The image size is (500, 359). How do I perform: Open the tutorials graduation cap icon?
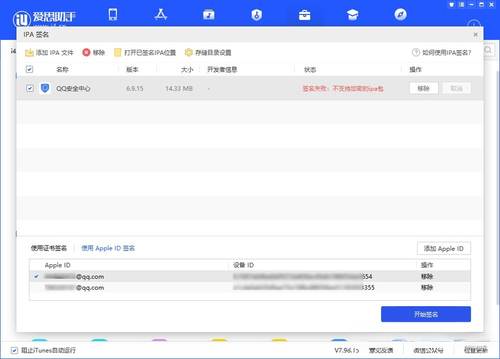(x=352, y=15)
